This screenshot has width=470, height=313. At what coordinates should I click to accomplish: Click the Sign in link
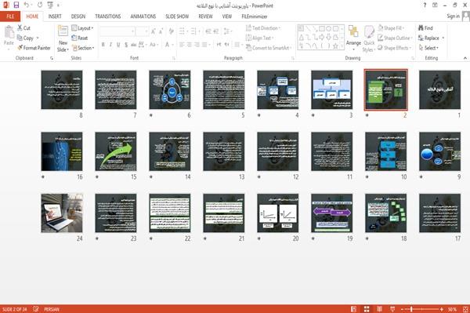click(453, 16)
